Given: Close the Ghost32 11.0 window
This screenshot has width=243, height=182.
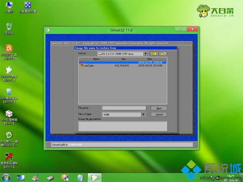Looking at the screenshot, I should click(192, 29).
